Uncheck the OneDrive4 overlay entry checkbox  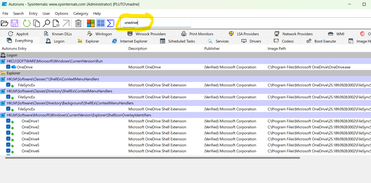tap(8, 139)
